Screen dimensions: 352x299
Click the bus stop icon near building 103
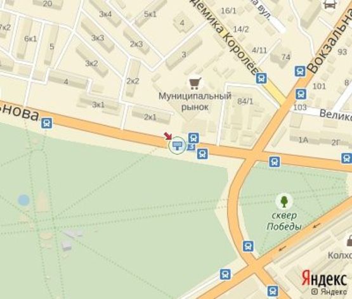[301, 94]
